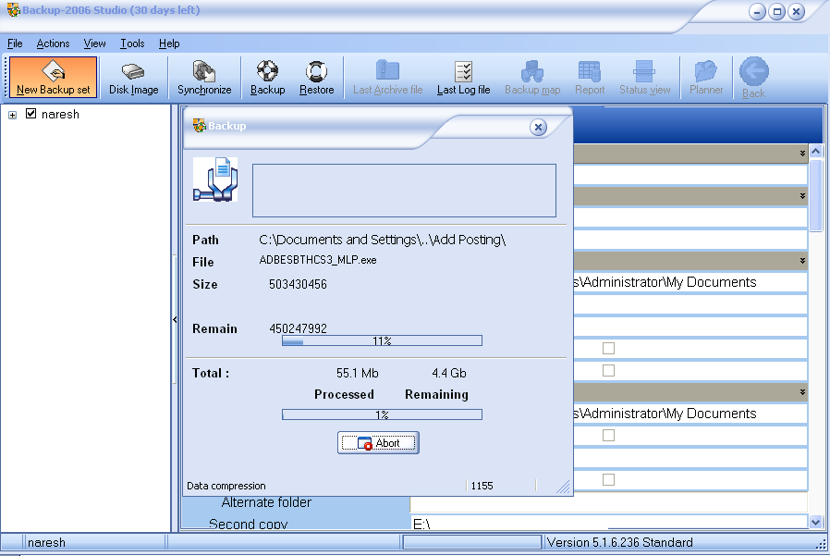Image resolution: width=830 pixels, height=556 pixels.
Task: Toggle the naresh backup set checkbox
Action: [x=31, y=114]
